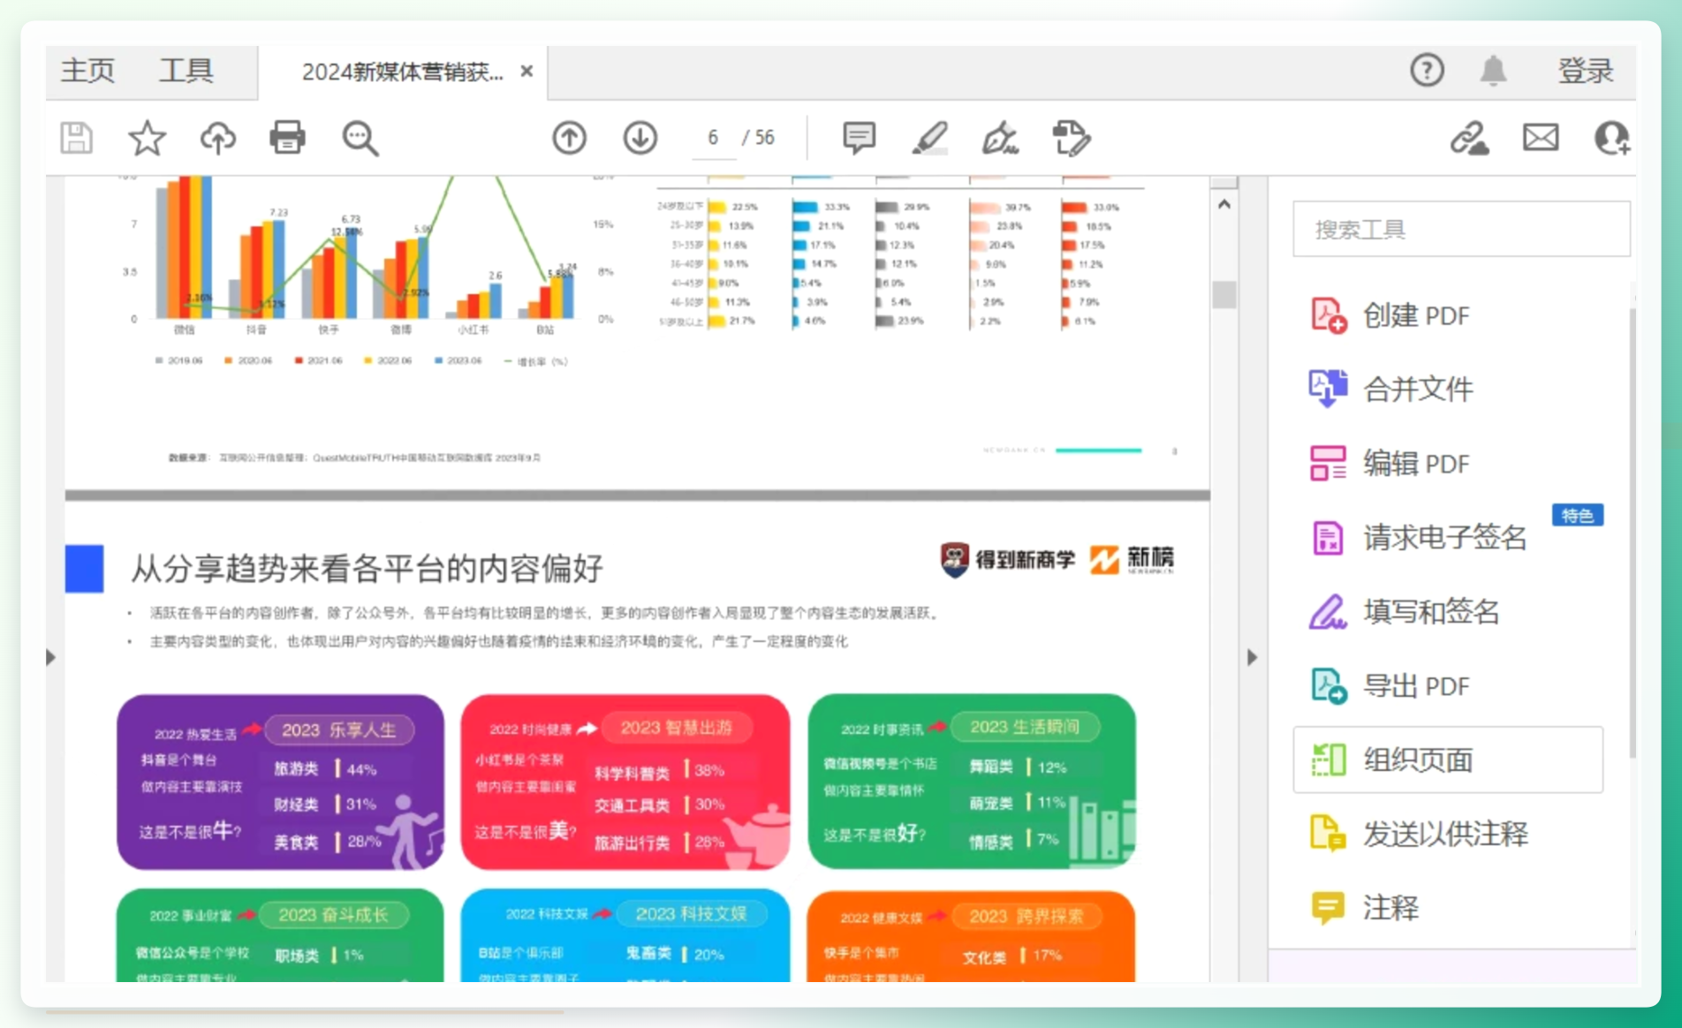The width and height of the screenshot is (1682, 1028).
Task: Share a link using the link icon
Action: [x=1470, y=139]
